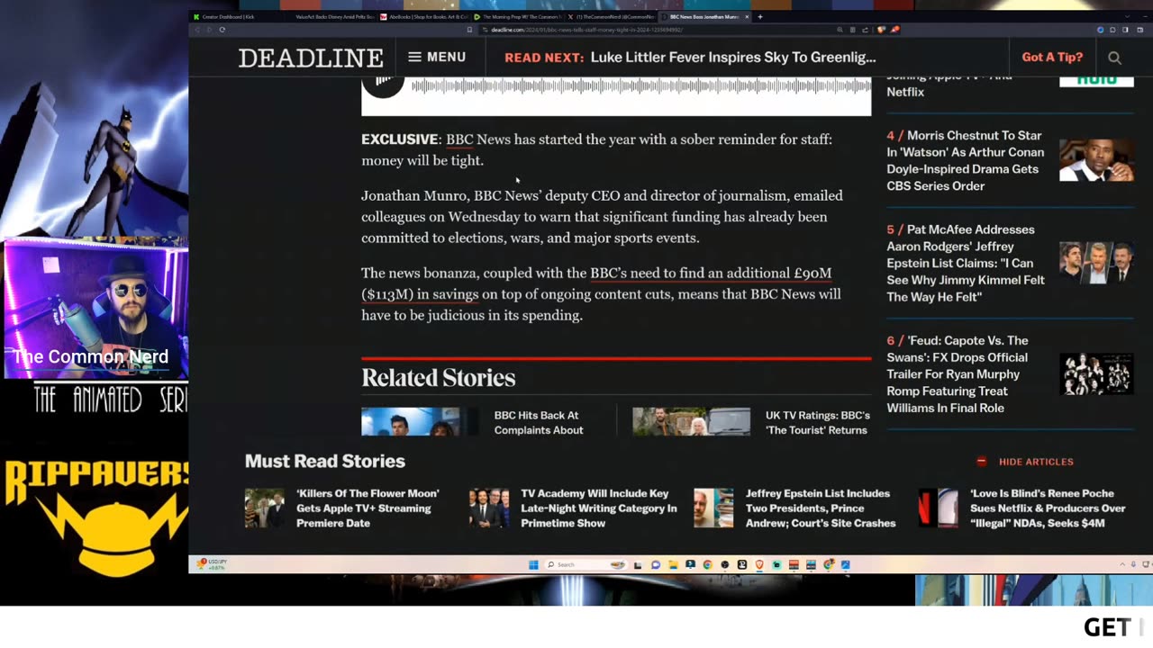Open the Deadline site search icon

coord(1114,58)
